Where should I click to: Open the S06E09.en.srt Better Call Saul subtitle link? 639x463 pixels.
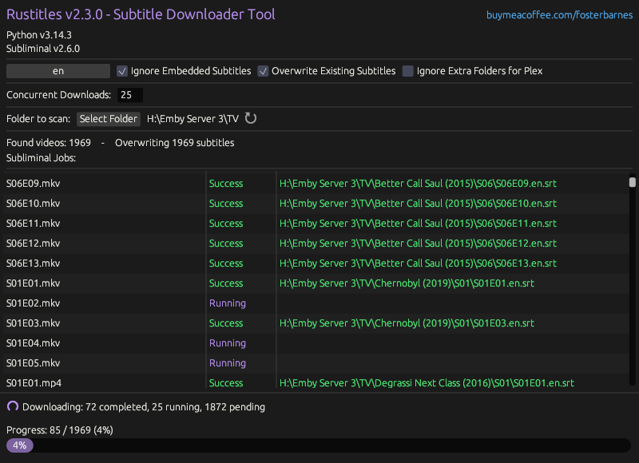tap(417, 183)
